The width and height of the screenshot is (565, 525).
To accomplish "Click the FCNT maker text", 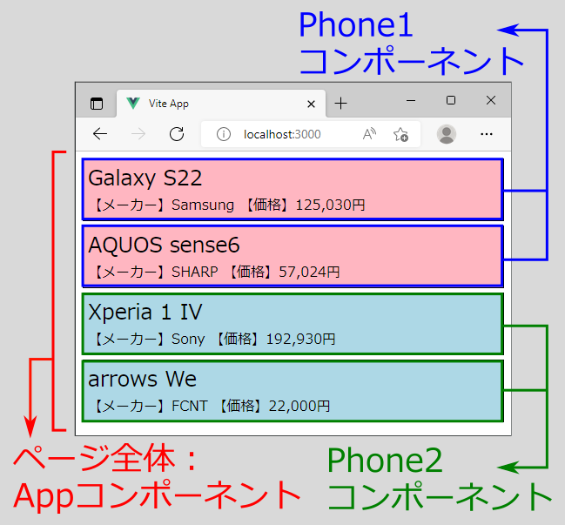I will [190, 406].
